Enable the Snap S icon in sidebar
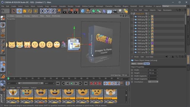Screen dimensions: 190x107 pos(3,70)
